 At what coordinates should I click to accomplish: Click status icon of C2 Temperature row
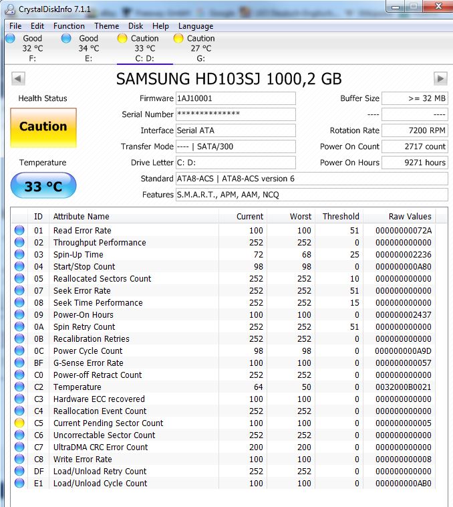point(19,387)
